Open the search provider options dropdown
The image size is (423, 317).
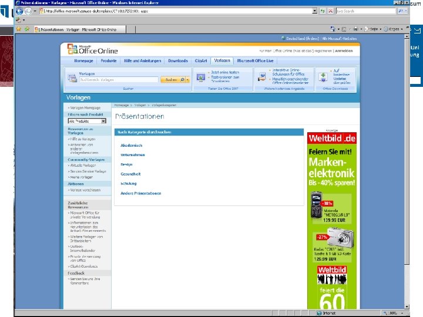406,11
